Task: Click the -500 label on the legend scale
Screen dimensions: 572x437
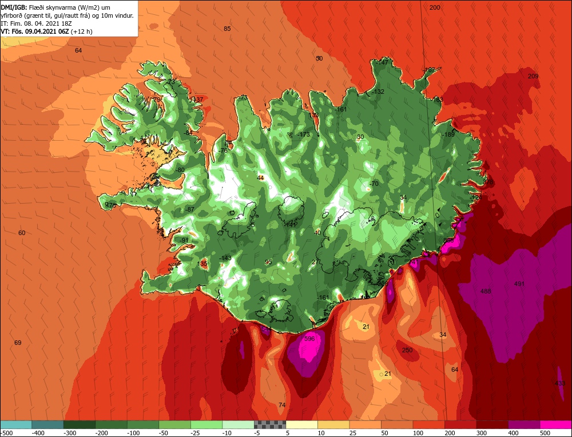Action: click(7, 433)
